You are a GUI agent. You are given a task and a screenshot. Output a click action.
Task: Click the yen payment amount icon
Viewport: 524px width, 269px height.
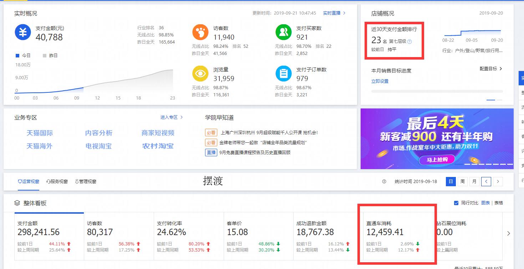(x=22, y=33)
